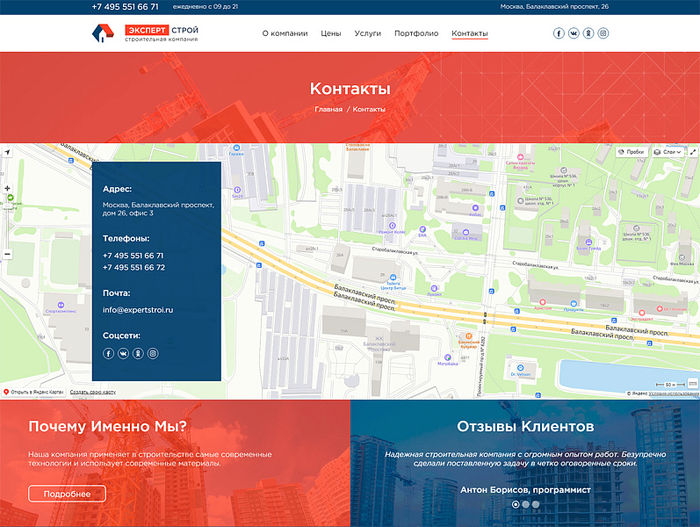The height and width of the screenshot is (527, 700).
Task: Zoom in the map with plus button
Action: click(x=8, y=188)
